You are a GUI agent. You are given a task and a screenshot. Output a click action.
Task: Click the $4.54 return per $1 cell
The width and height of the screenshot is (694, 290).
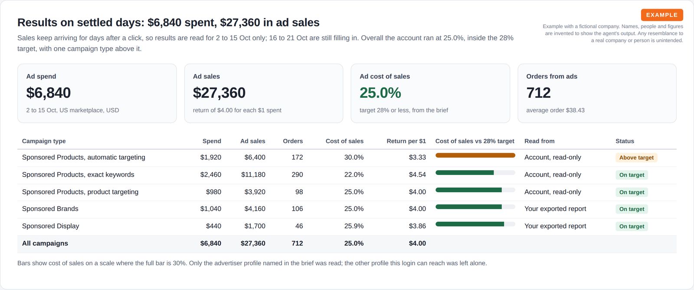417,174
